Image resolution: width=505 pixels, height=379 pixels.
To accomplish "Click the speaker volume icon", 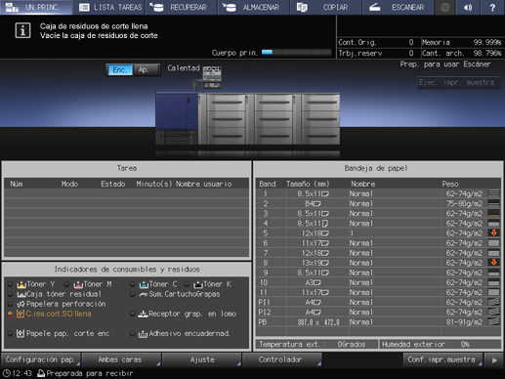I will [x=468, y=7].
